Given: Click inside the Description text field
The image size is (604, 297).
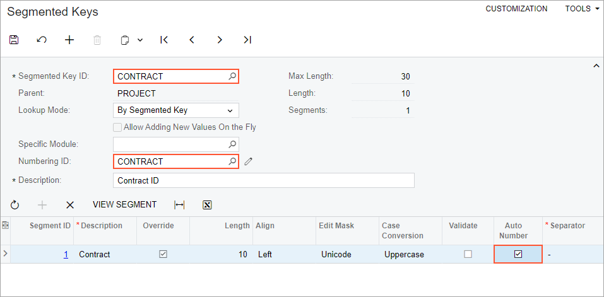Looking at the screenshot, I should [x=263, y=180].
